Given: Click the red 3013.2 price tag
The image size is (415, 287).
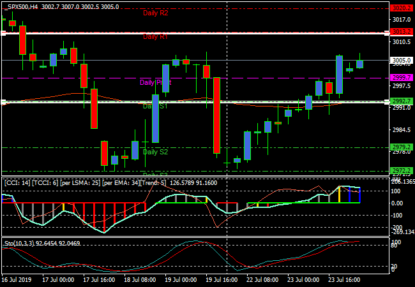Looking at the screenshot, I should pos(402,32).
